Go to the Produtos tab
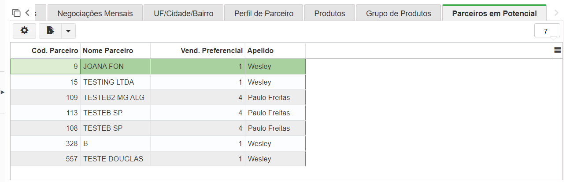The height and width of the screenshot is (182, 566). click(x=329, y=13)
